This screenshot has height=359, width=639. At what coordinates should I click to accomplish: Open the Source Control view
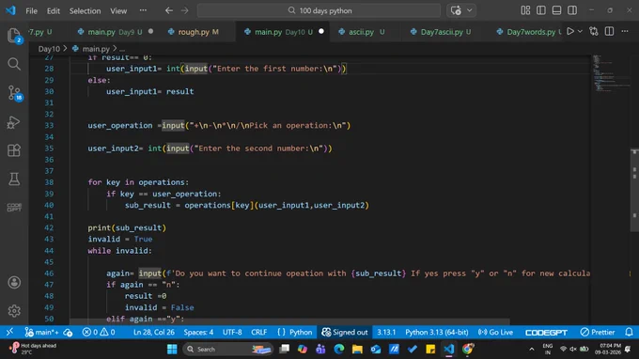click(15, 93)
